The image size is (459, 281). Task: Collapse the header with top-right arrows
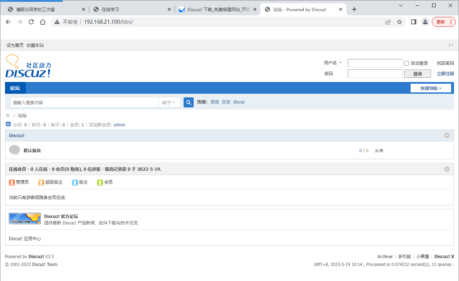tap(451, 45)
